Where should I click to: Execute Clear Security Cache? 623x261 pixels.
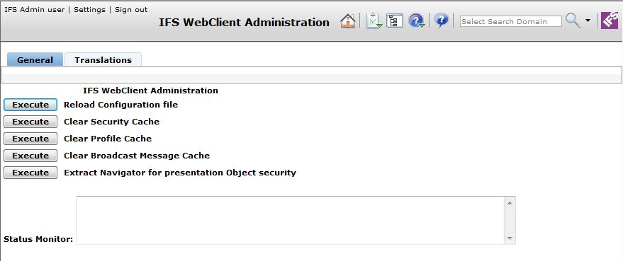click(30, 122)
